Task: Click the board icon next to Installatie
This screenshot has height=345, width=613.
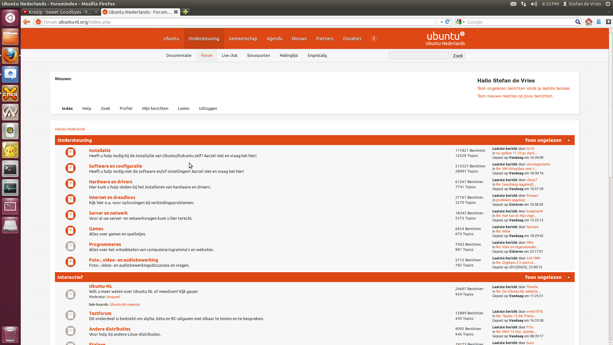Action: 71,152
